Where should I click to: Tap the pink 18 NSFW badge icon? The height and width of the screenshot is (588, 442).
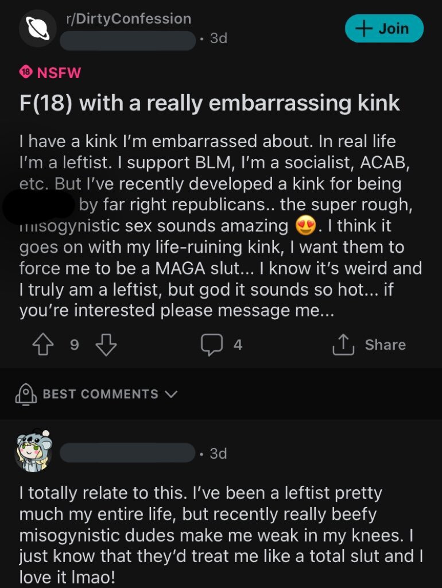pyautogui.click(x=26, y=73)
